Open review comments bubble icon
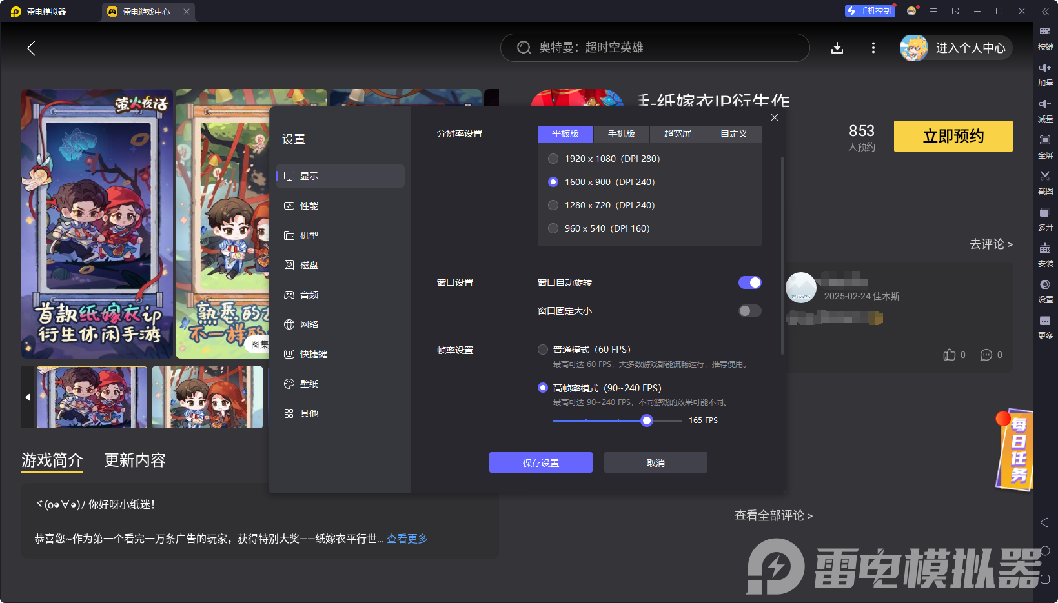 click(x=986, y=355)
